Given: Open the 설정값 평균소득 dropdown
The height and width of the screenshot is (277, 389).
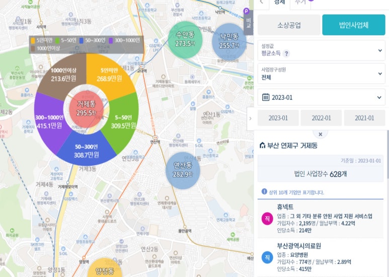Looking at the screenshot, I should pyautogui.click(x=321, y=50).
